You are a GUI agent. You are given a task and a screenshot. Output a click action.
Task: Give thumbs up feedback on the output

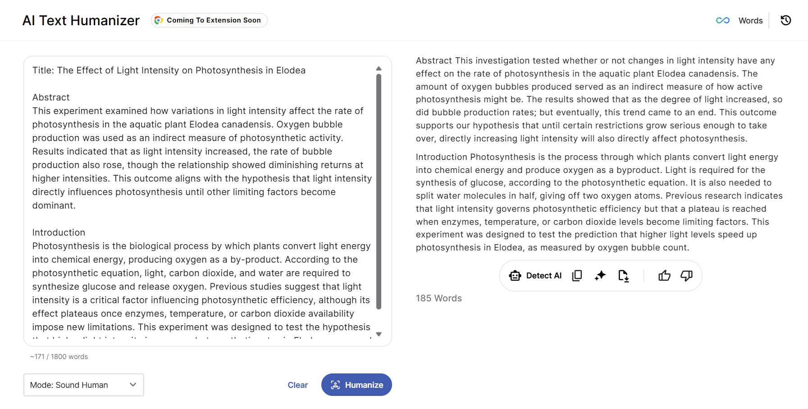click(665, 275)
